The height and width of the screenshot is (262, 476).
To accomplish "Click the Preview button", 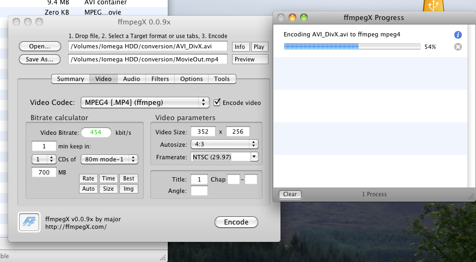I will click(x=250, y=59).
